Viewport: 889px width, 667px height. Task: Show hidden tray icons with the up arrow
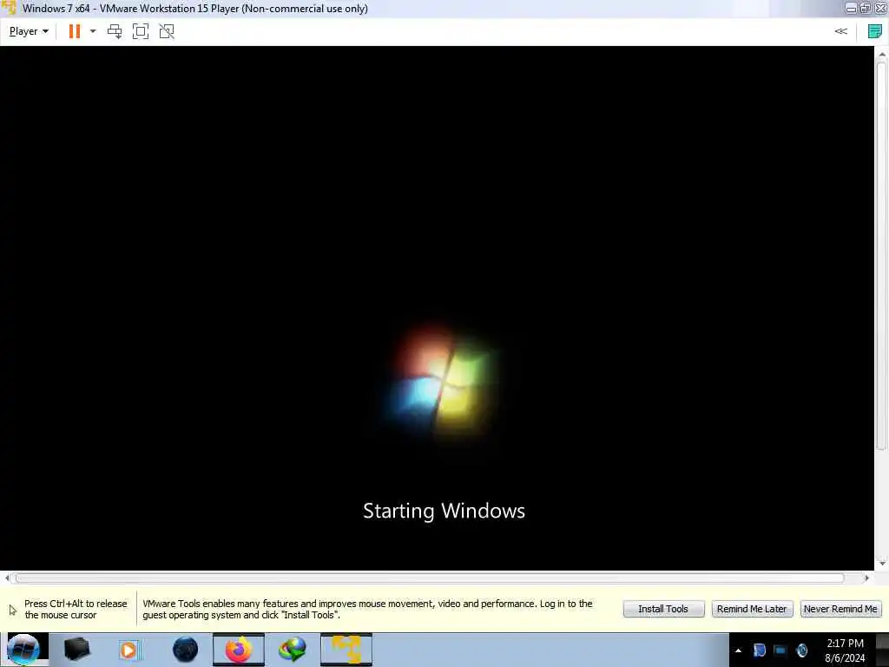coord(738,650)
